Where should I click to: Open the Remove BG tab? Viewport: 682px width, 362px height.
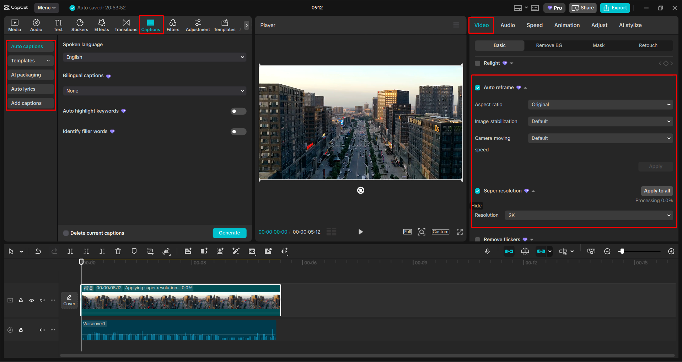pos(548,45)
